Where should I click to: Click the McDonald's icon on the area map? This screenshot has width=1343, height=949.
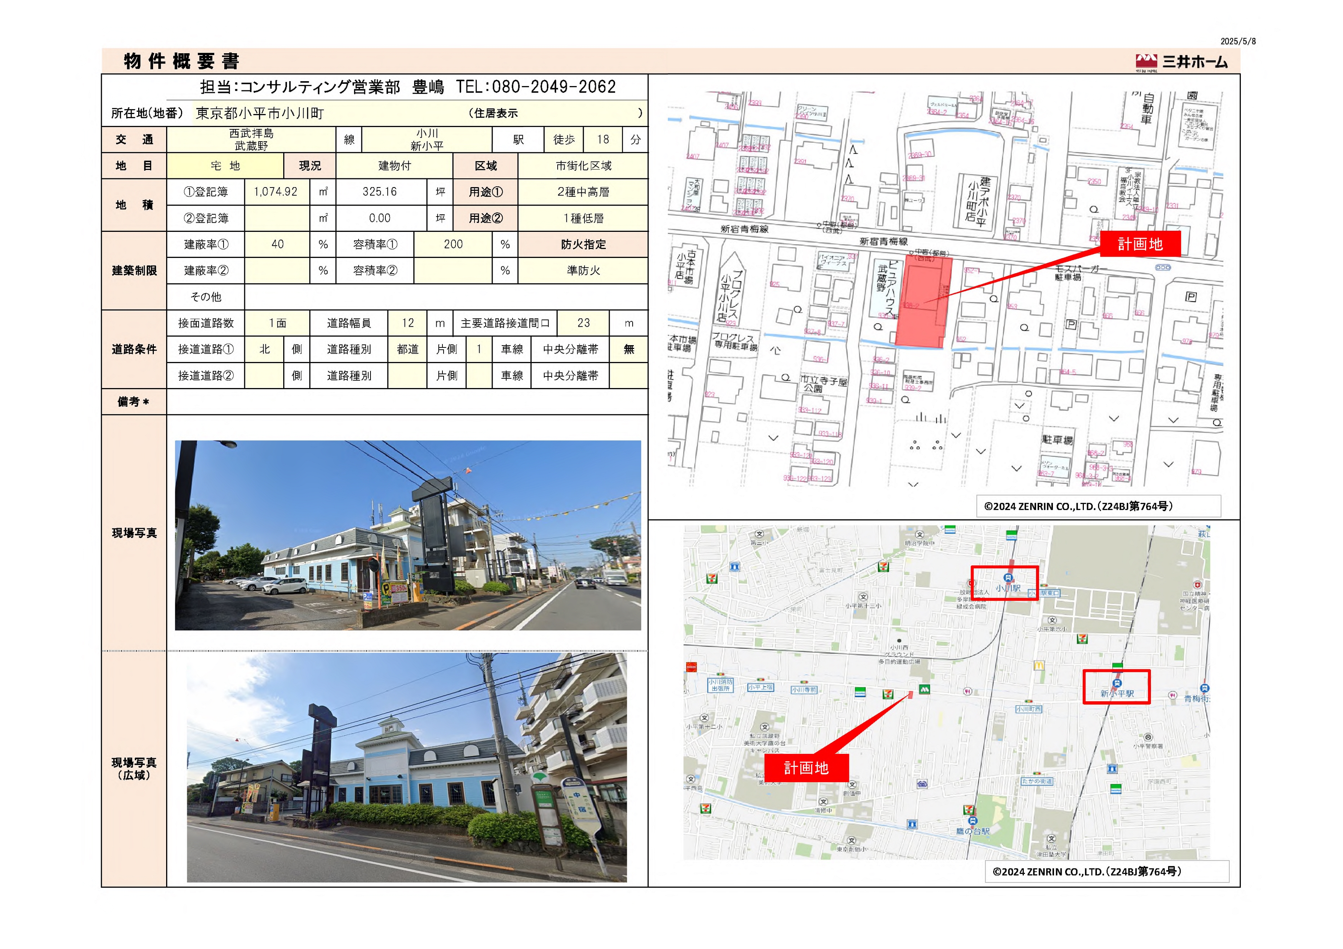[1039, 665]
